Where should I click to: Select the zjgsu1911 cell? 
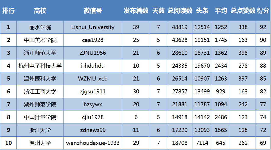[93, 91]
